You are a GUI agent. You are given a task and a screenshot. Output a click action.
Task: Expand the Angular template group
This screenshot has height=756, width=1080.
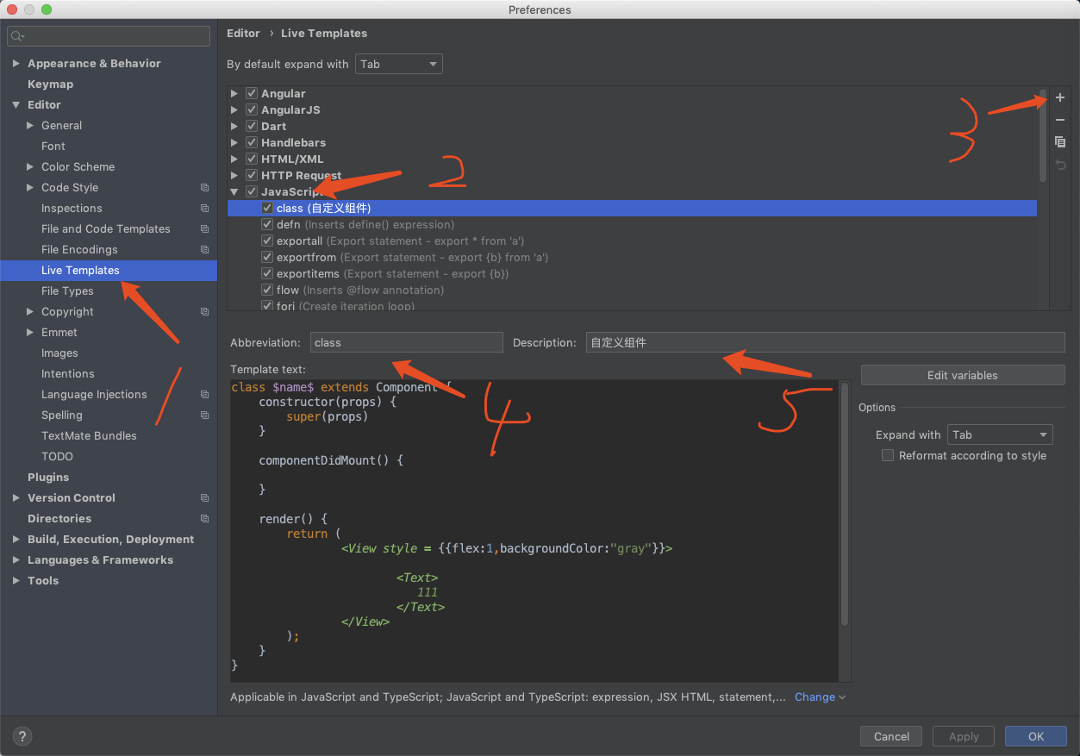pos(234,93)
